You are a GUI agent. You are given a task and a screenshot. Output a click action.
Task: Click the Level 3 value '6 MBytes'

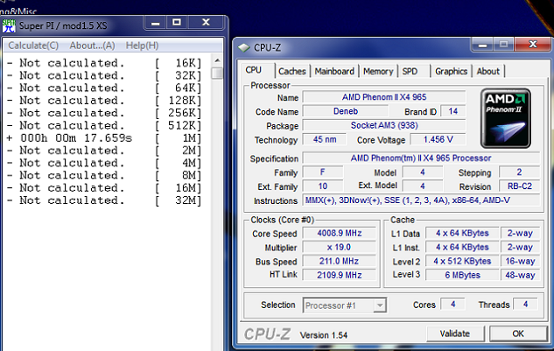point(462,275)
